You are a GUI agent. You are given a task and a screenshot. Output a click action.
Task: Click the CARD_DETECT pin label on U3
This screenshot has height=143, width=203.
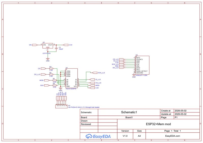(x=142, y=71)
